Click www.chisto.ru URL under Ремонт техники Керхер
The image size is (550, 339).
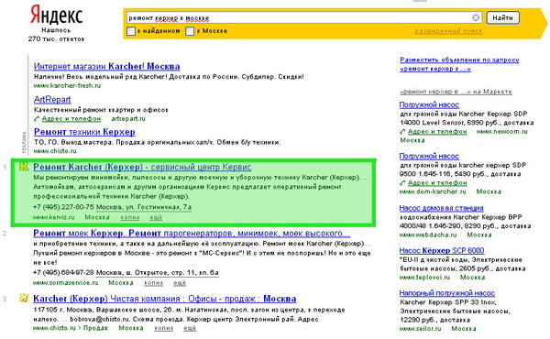coord(55,151)
